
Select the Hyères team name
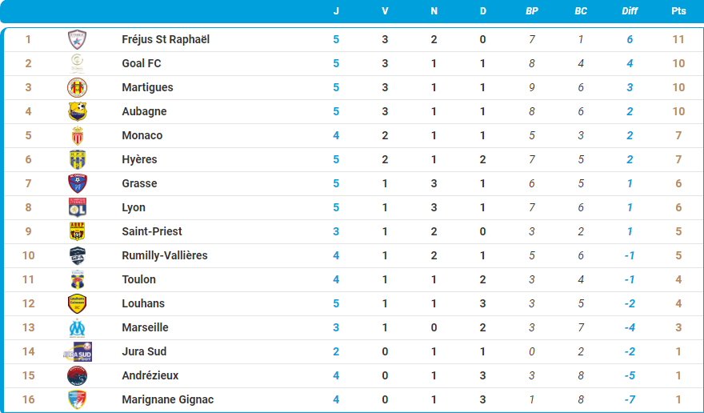point(139,159)
